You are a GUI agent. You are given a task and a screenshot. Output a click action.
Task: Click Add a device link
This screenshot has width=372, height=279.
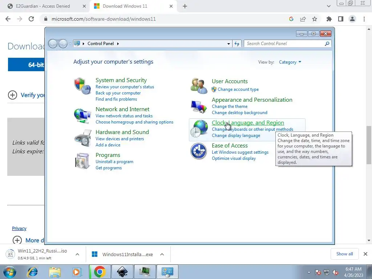tap(108, 145)
